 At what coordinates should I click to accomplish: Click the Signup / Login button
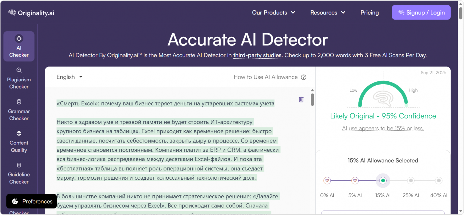(x=421, y=12)
